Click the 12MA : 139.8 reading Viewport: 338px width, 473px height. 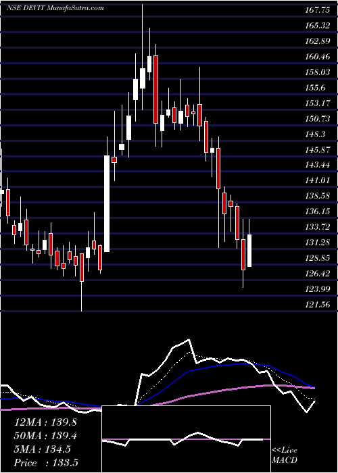[x=45, y=422]
